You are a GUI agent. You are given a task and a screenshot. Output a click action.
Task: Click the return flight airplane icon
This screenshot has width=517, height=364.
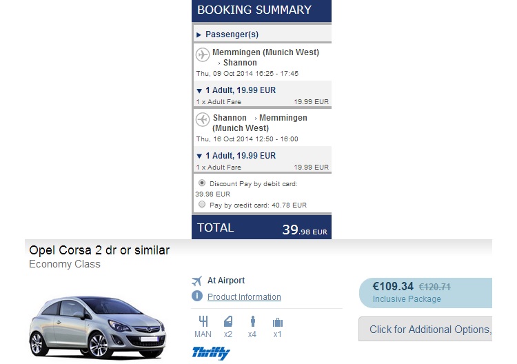click(x=203, y=120)
